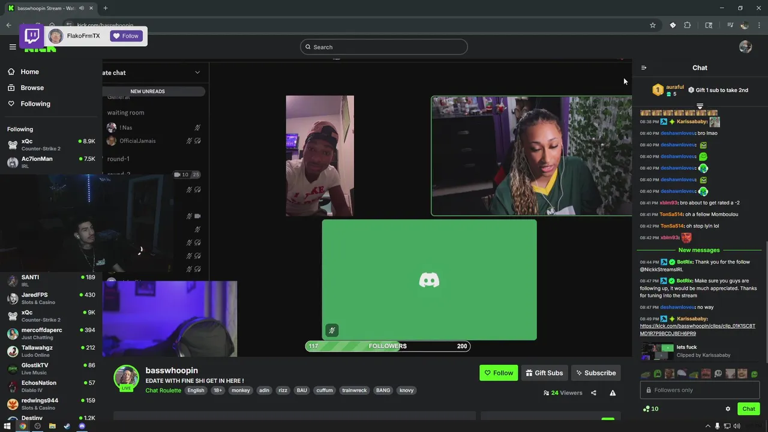Open the hamburger sidebar menu

pos(13,47)
